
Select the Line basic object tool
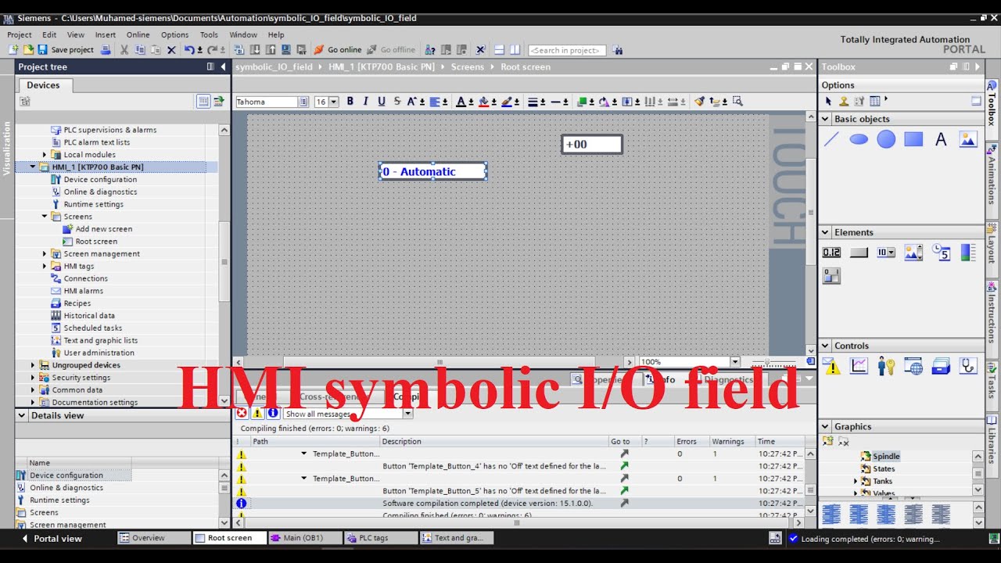pos(831,139)
